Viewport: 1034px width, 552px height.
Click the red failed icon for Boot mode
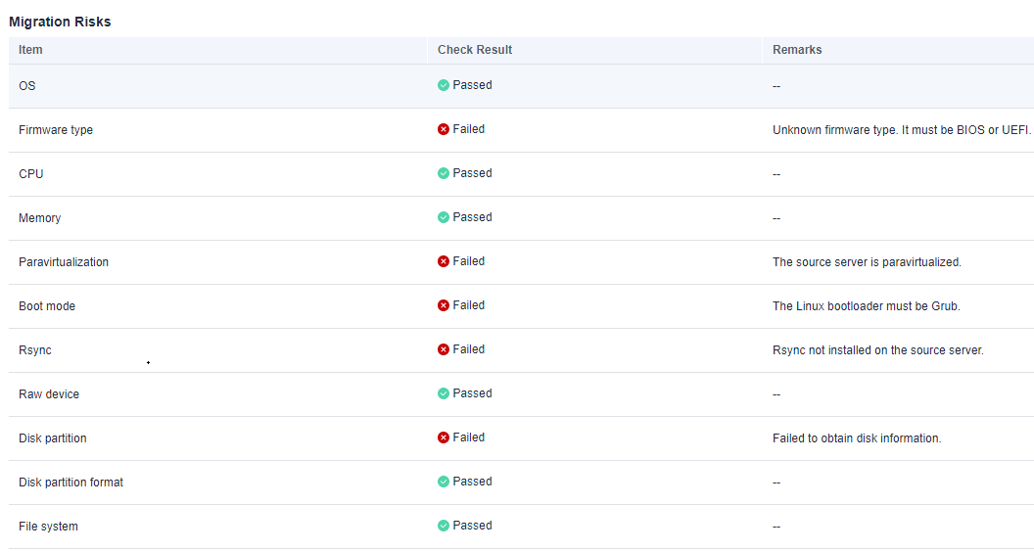(444, 305)
